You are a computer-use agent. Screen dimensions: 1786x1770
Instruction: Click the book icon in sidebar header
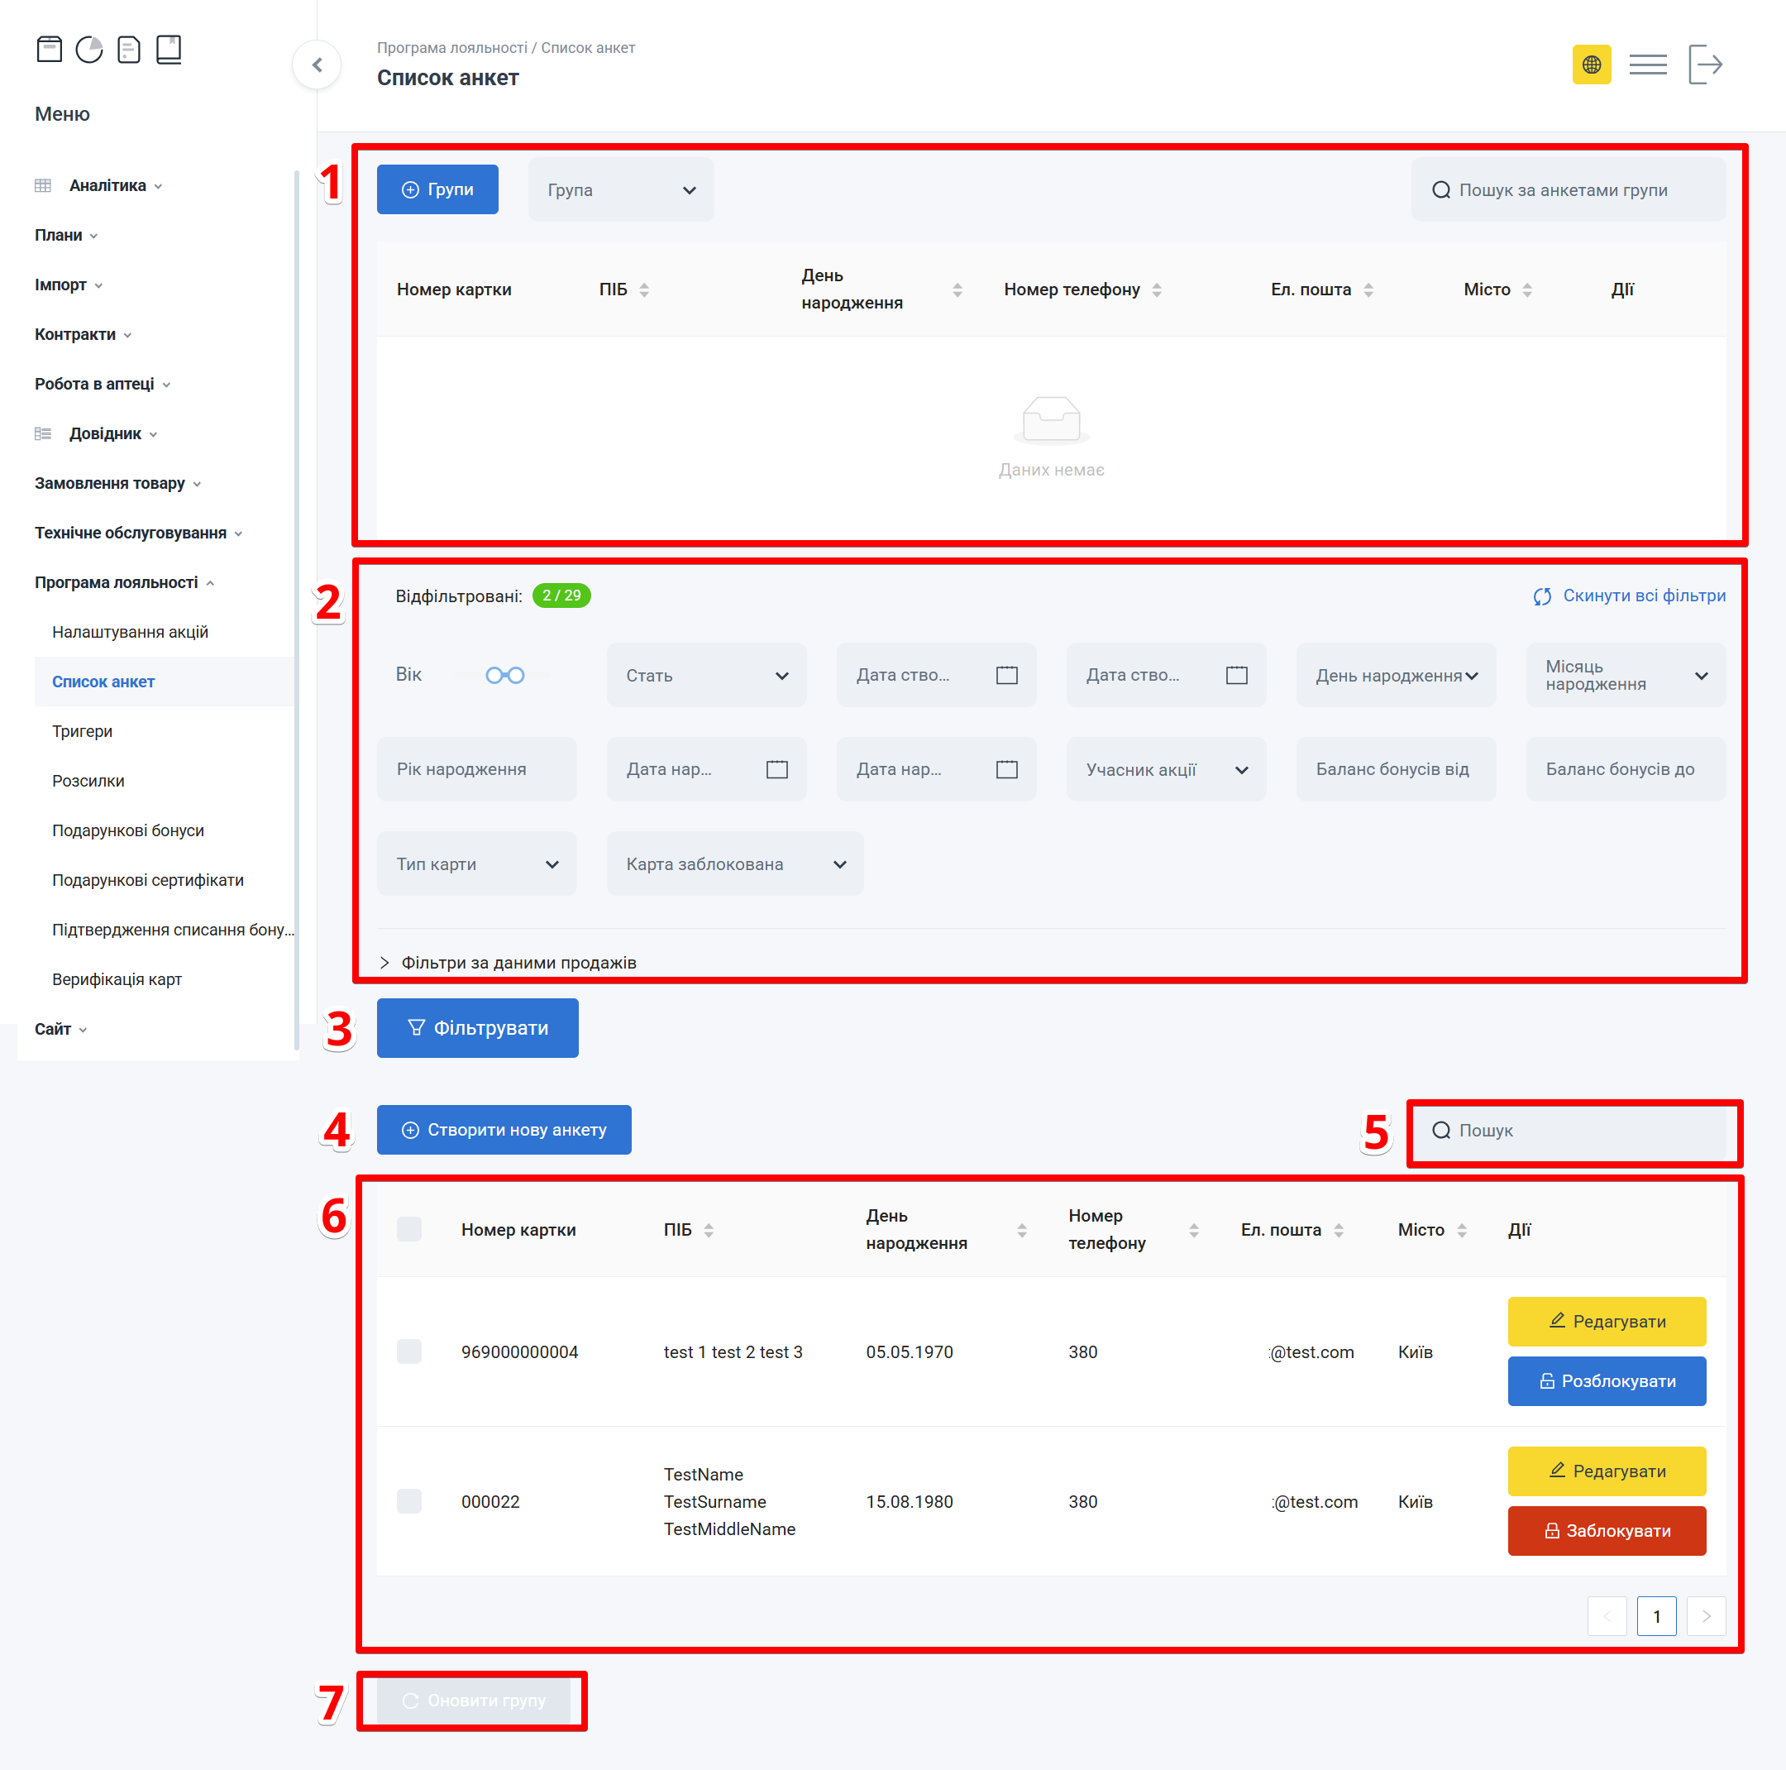coord(168,49)
